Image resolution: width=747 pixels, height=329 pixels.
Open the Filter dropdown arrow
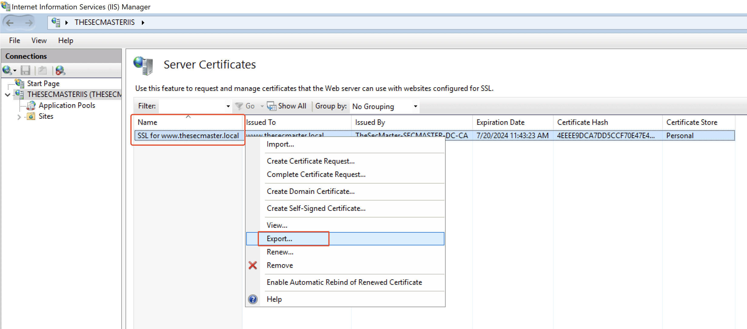(228, 106)
